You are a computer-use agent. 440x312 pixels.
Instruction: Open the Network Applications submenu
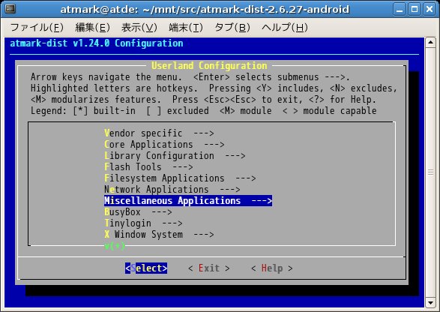(172, 189)
